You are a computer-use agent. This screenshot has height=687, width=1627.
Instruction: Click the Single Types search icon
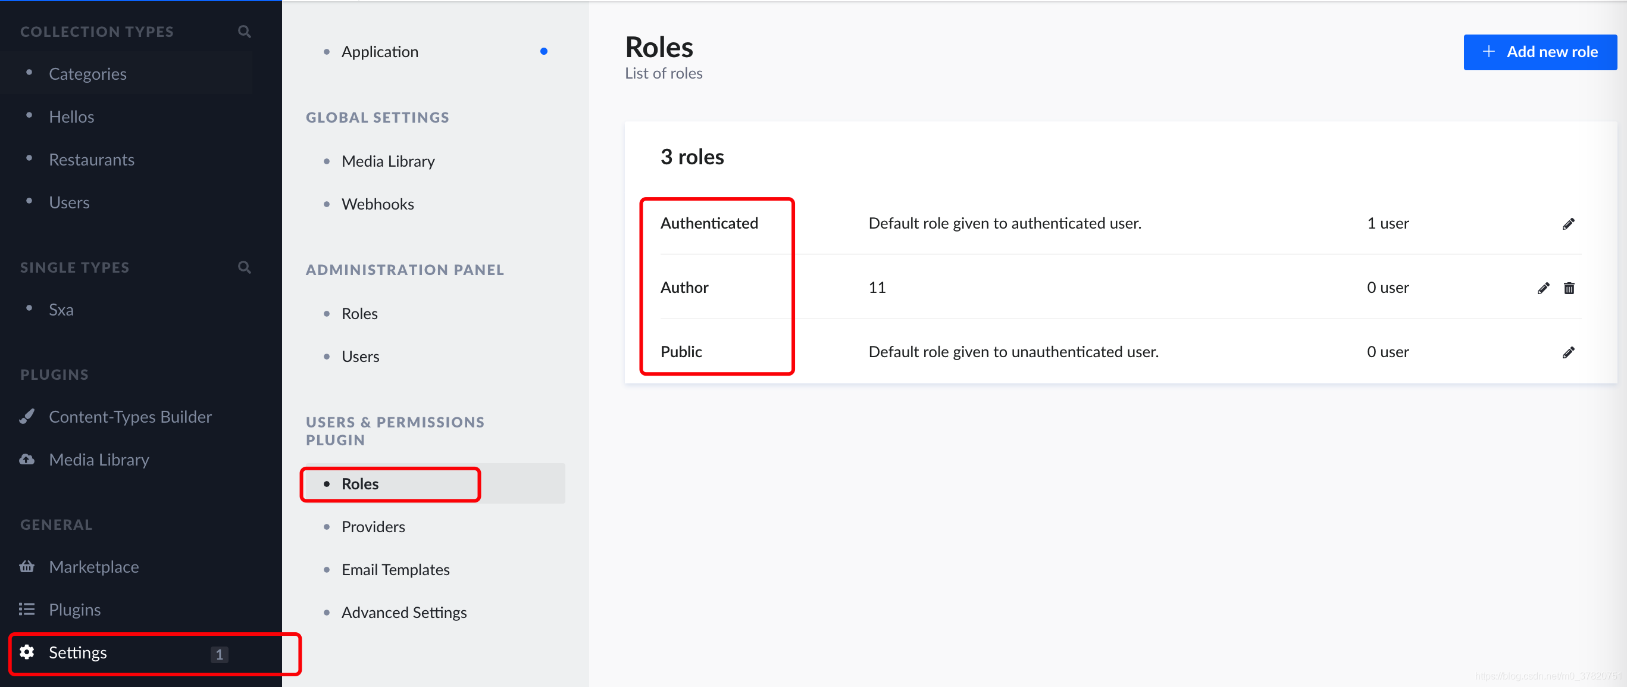tap(245, 267)
